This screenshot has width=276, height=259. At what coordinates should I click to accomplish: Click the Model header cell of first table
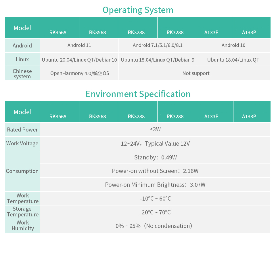tap(22, 28)
